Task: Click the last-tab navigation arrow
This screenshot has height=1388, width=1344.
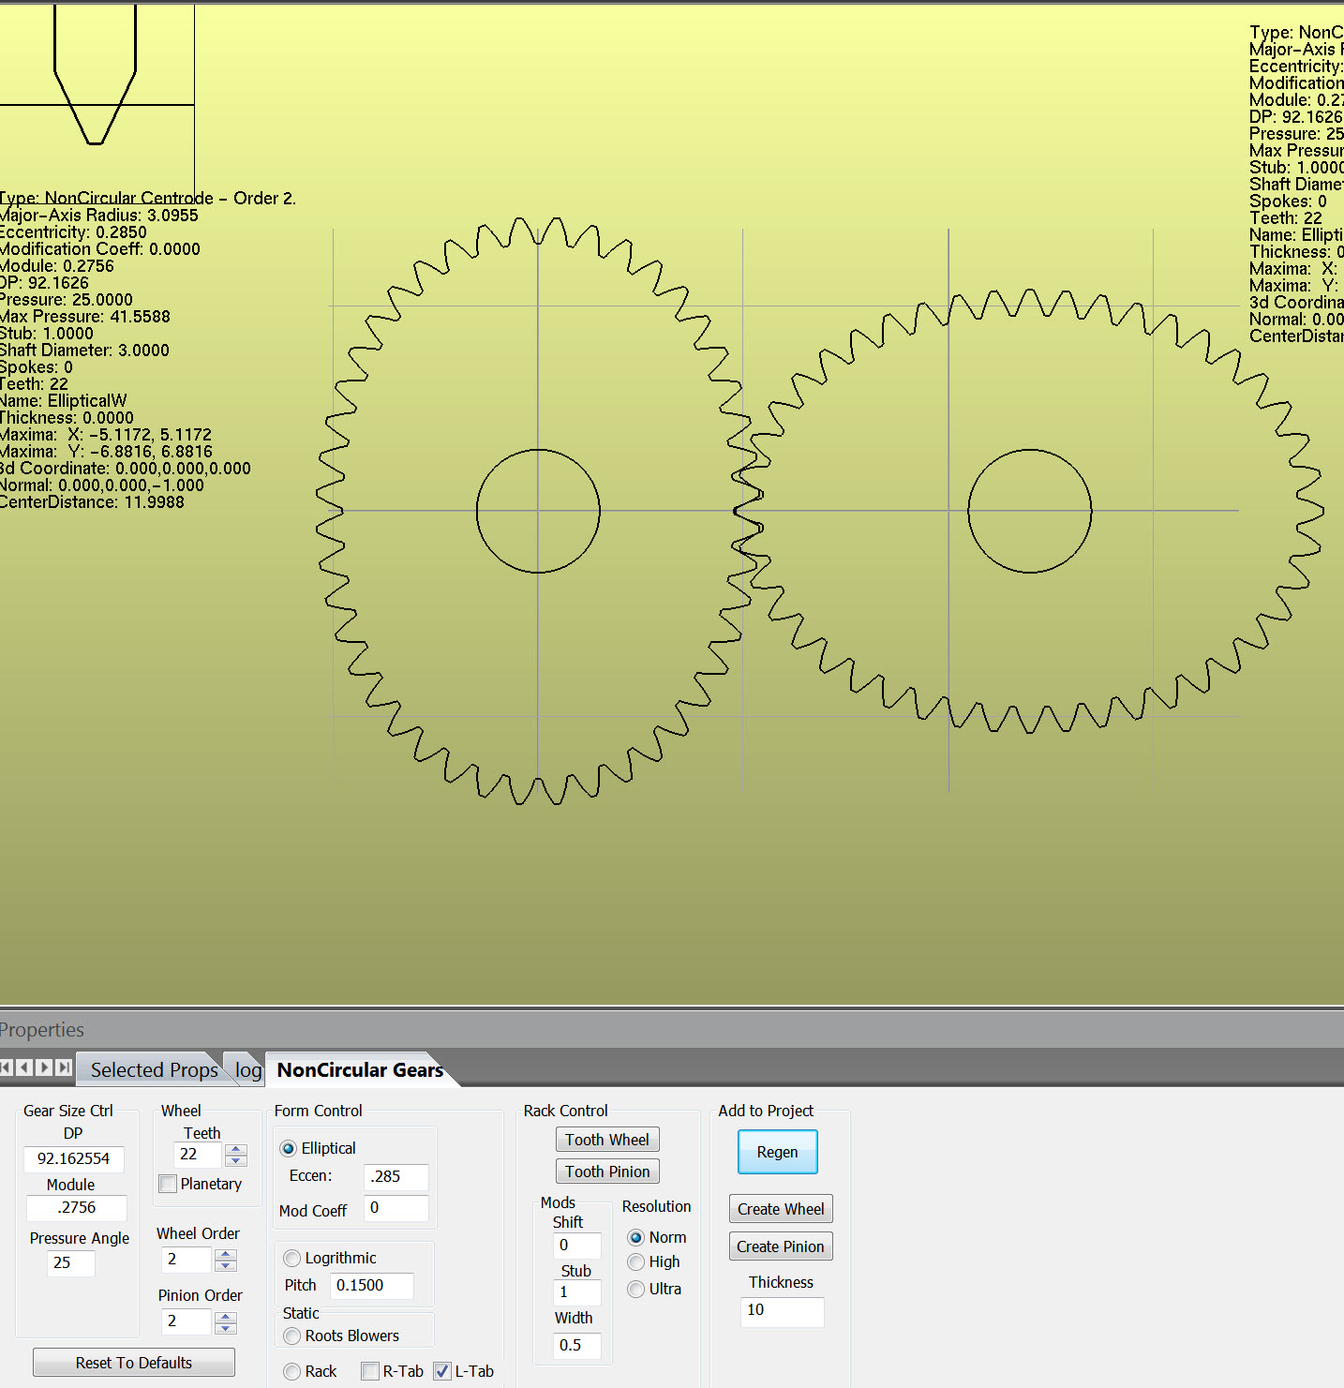Action: point(64,1067)
